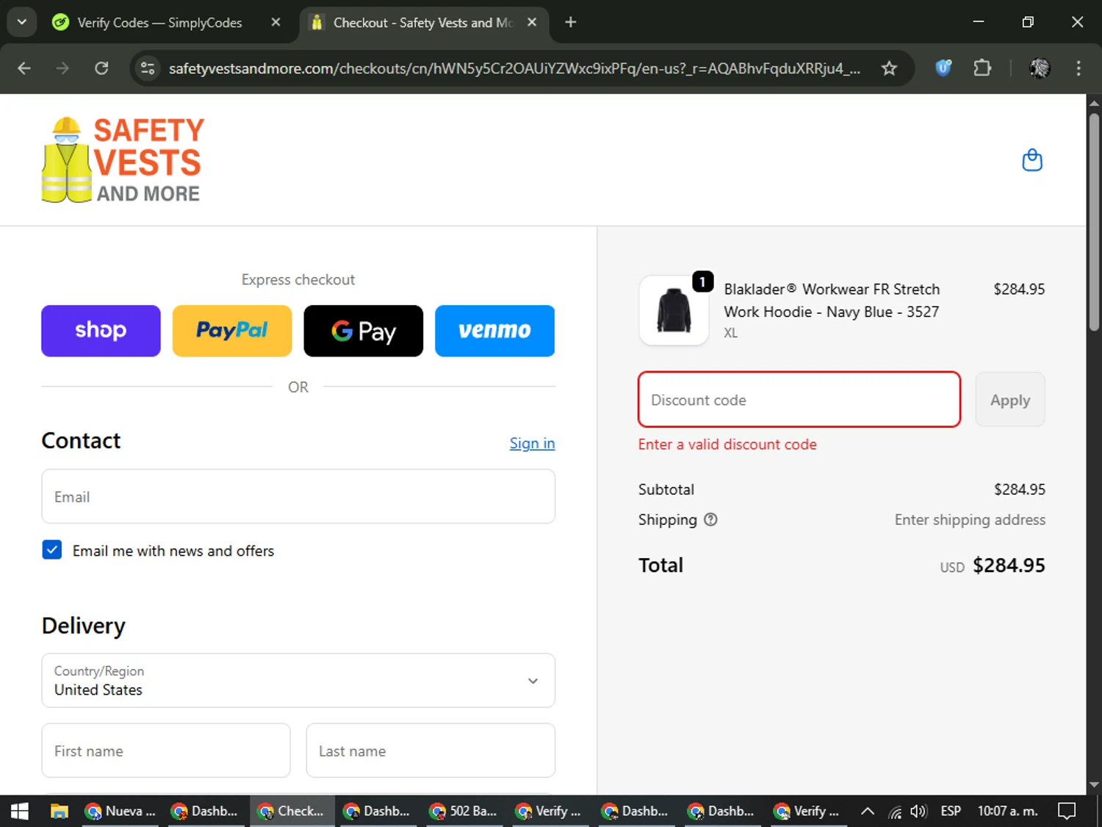The height and width of the screenshot is (827, 1102).
Task: Choose Venmo express checkout
Action: click(x=494, y=331)
